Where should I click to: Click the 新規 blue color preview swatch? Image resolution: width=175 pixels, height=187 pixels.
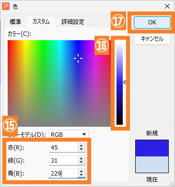pos(152,148)
